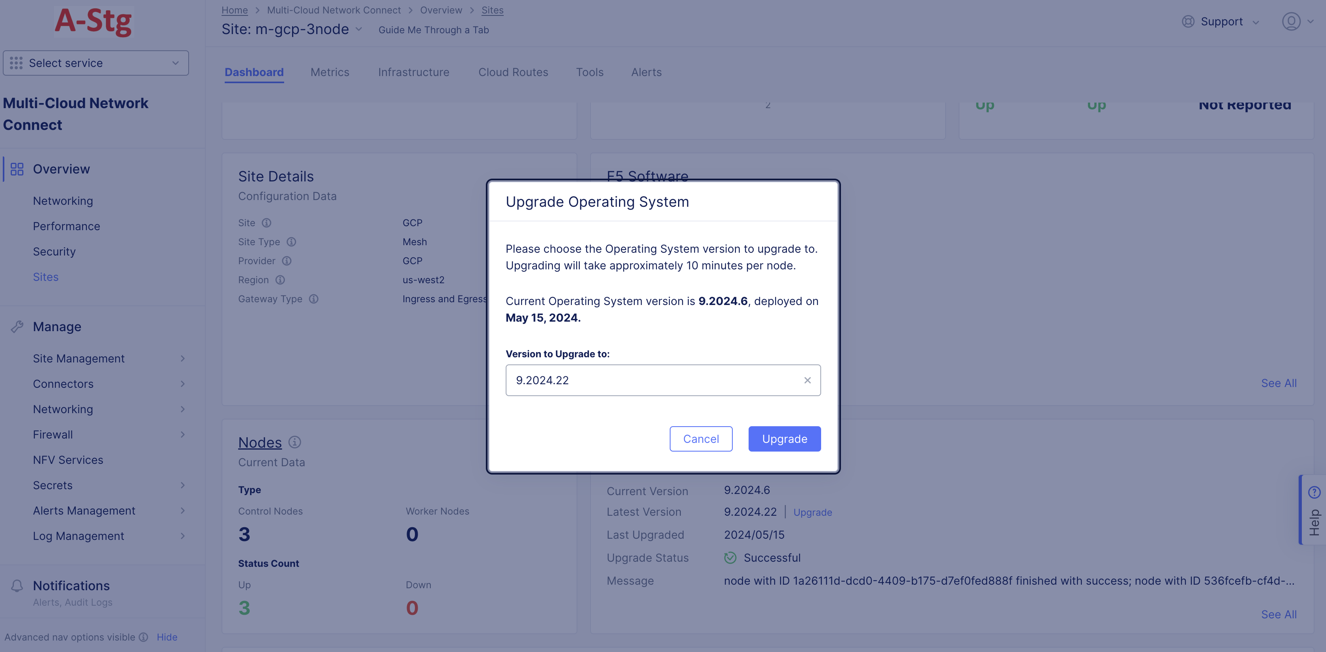Image resolution: width=1326 pixels, height=652 pixels.
Task: Hide advanced nav options link
Action: point(167,637)
